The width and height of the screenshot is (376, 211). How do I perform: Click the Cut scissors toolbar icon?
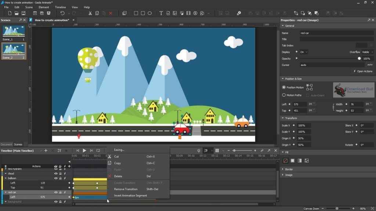(90, 13)
